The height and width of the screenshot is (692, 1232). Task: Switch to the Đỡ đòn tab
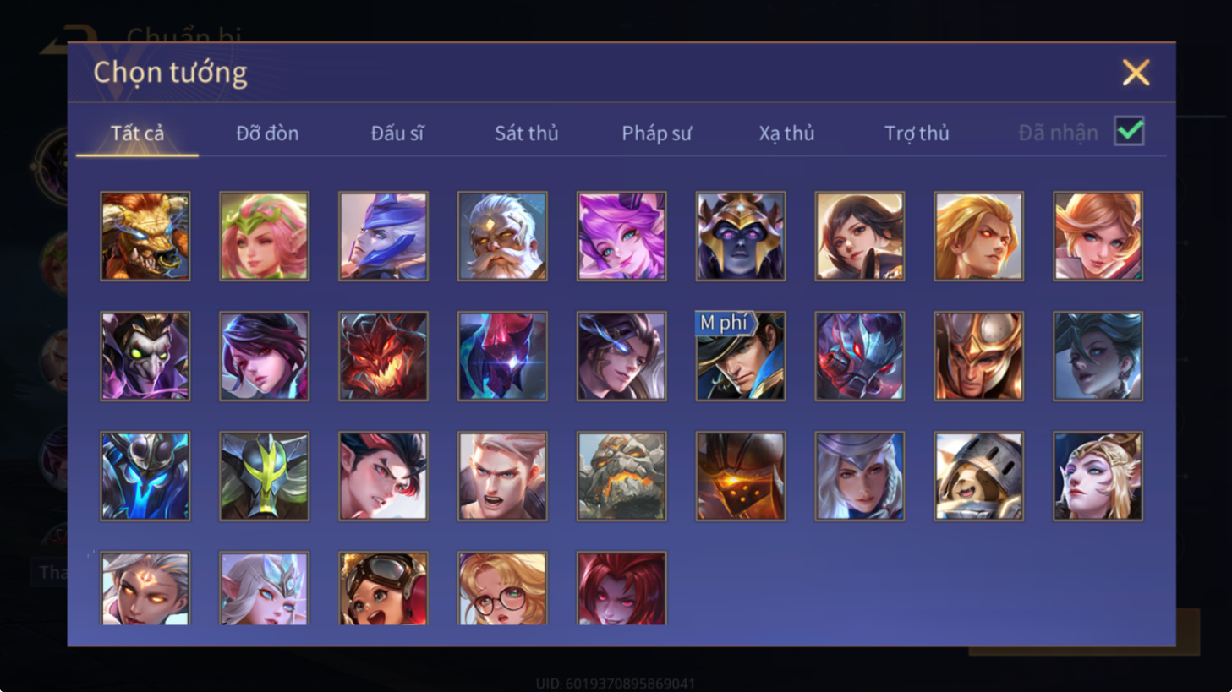(267, 133)
